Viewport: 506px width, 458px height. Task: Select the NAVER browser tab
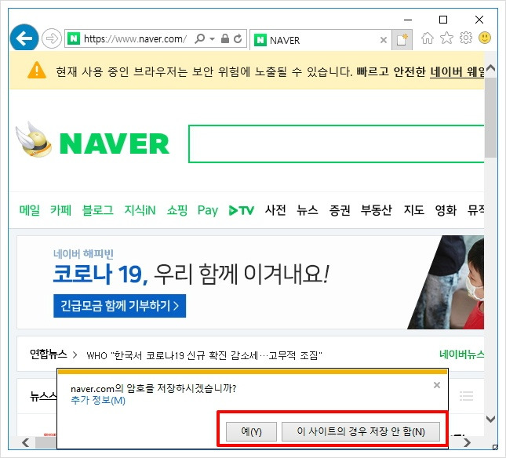click(320, 40)
